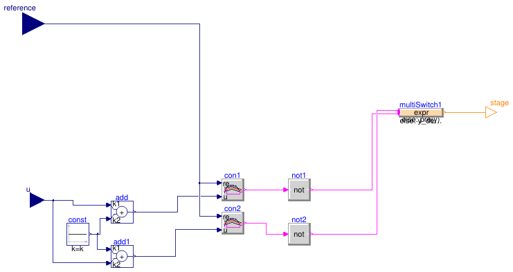Click the 'stage' output label

[499, 103]
